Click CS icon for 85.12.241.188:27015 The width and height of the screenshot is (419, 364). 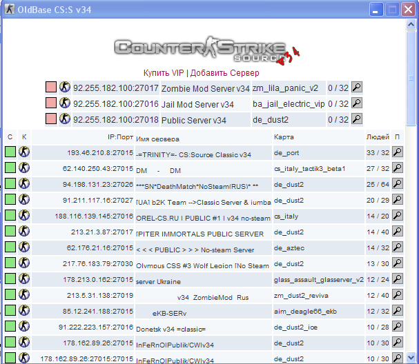click(24, 311)
